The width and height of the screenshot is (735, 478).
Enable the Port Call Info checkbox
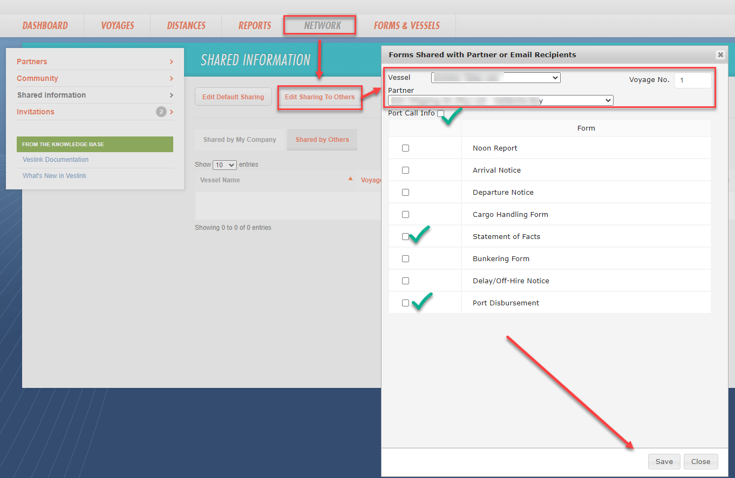point(440,113)
